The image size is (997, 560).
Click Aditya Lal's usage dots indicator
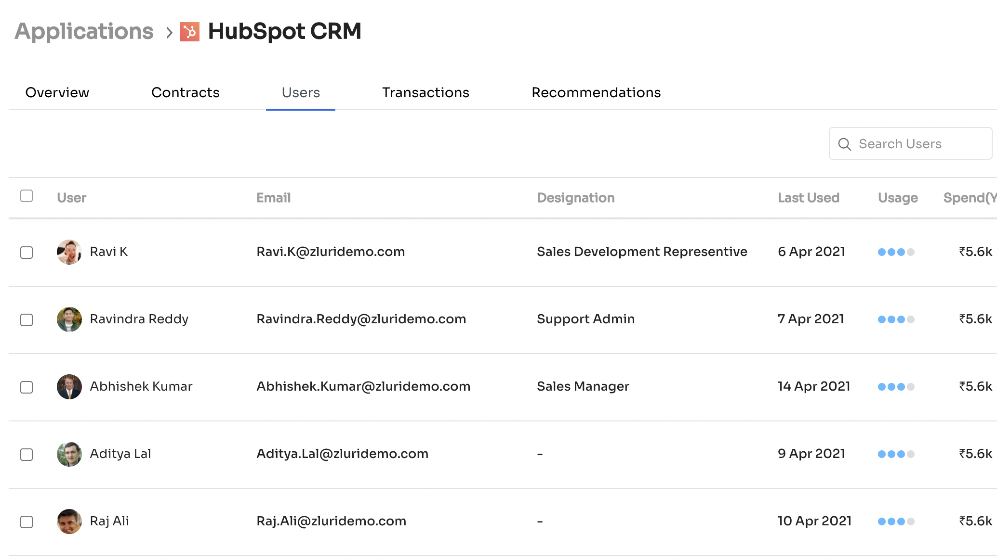[x=896, y=454]
